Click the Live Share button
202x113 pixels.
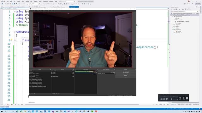[x=187, y=4]
